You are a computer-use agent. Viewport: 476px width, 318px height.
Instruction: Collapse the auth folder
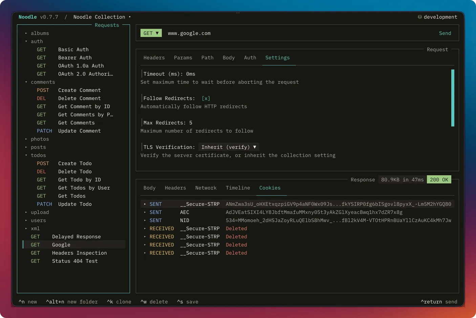(26, 41)
